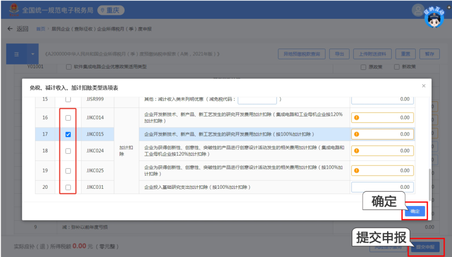Click the orange warning icon in row 18
The width and height of the screenshot is (452, 257).
(x=357, y=151)
